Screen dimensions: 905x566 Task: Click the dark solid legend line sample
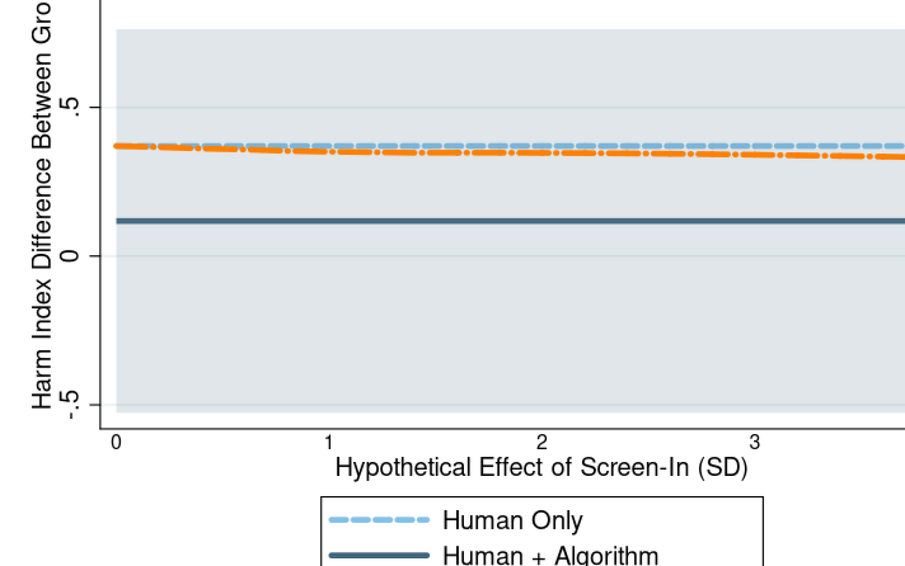[379, 556]
